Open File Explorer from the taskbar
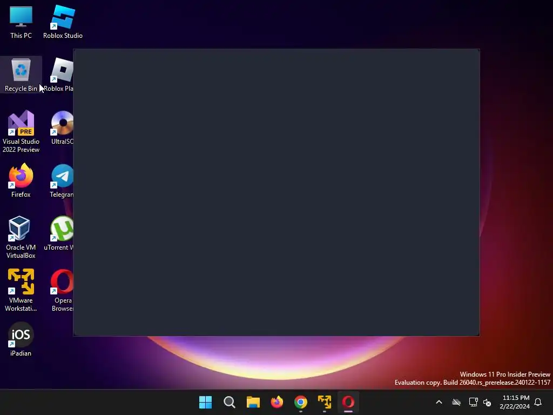 pyautogui.click(x=253, y=402)
